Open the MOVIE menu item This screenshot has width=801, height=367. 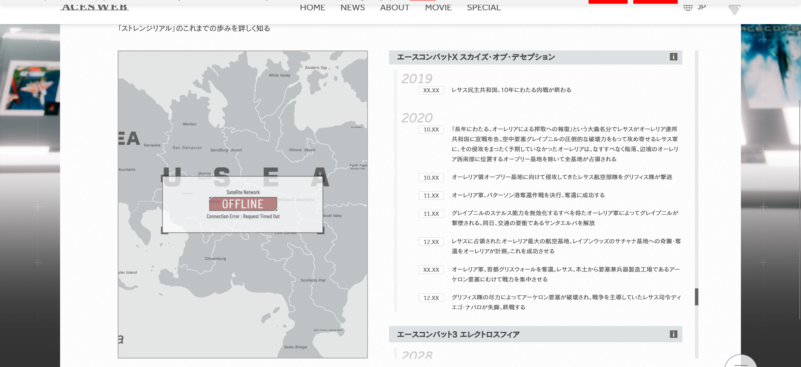[438, 8]
